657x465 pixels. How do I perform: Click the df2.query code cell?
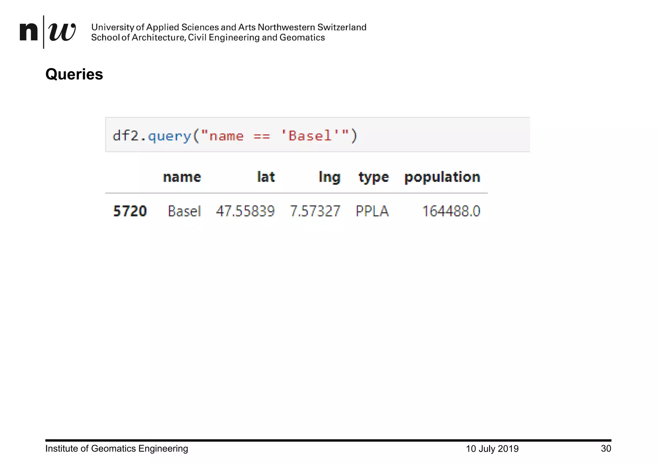[317, 135]
